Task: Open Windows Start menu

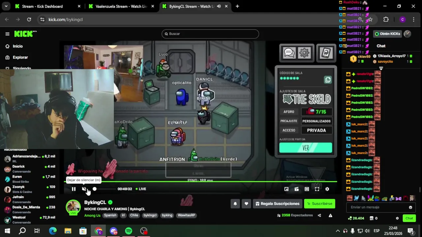Action: pos(7,231)
